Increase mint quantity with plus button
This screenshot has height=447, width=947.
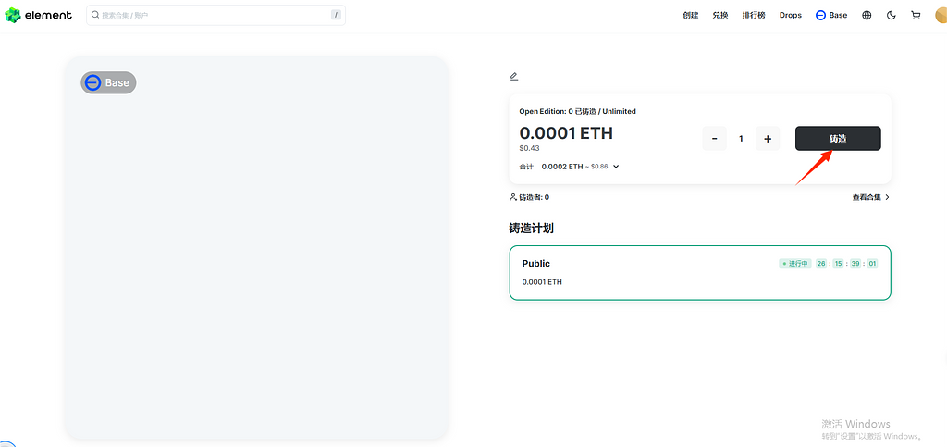coord(768,139)
